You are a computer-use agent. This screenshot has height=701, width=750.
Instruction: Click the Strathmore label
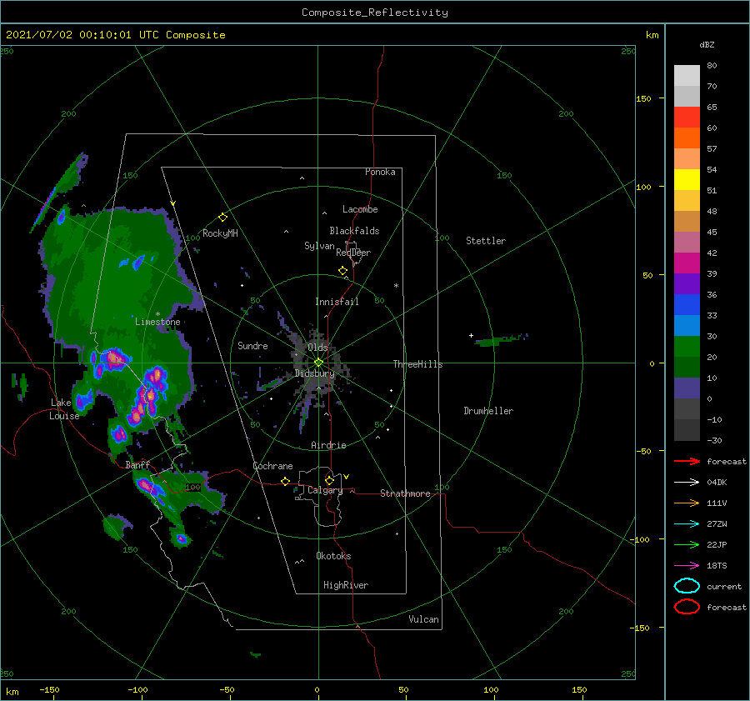[x=405, y=493]
